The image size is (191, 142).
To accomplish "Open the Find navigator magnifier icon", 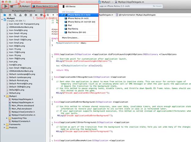I will click(15, 15).
